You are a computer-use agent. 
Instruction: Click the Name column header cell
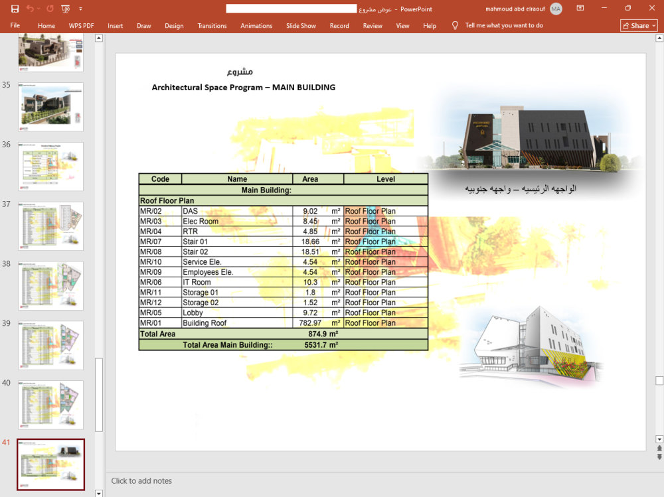[x=237, y=179]
